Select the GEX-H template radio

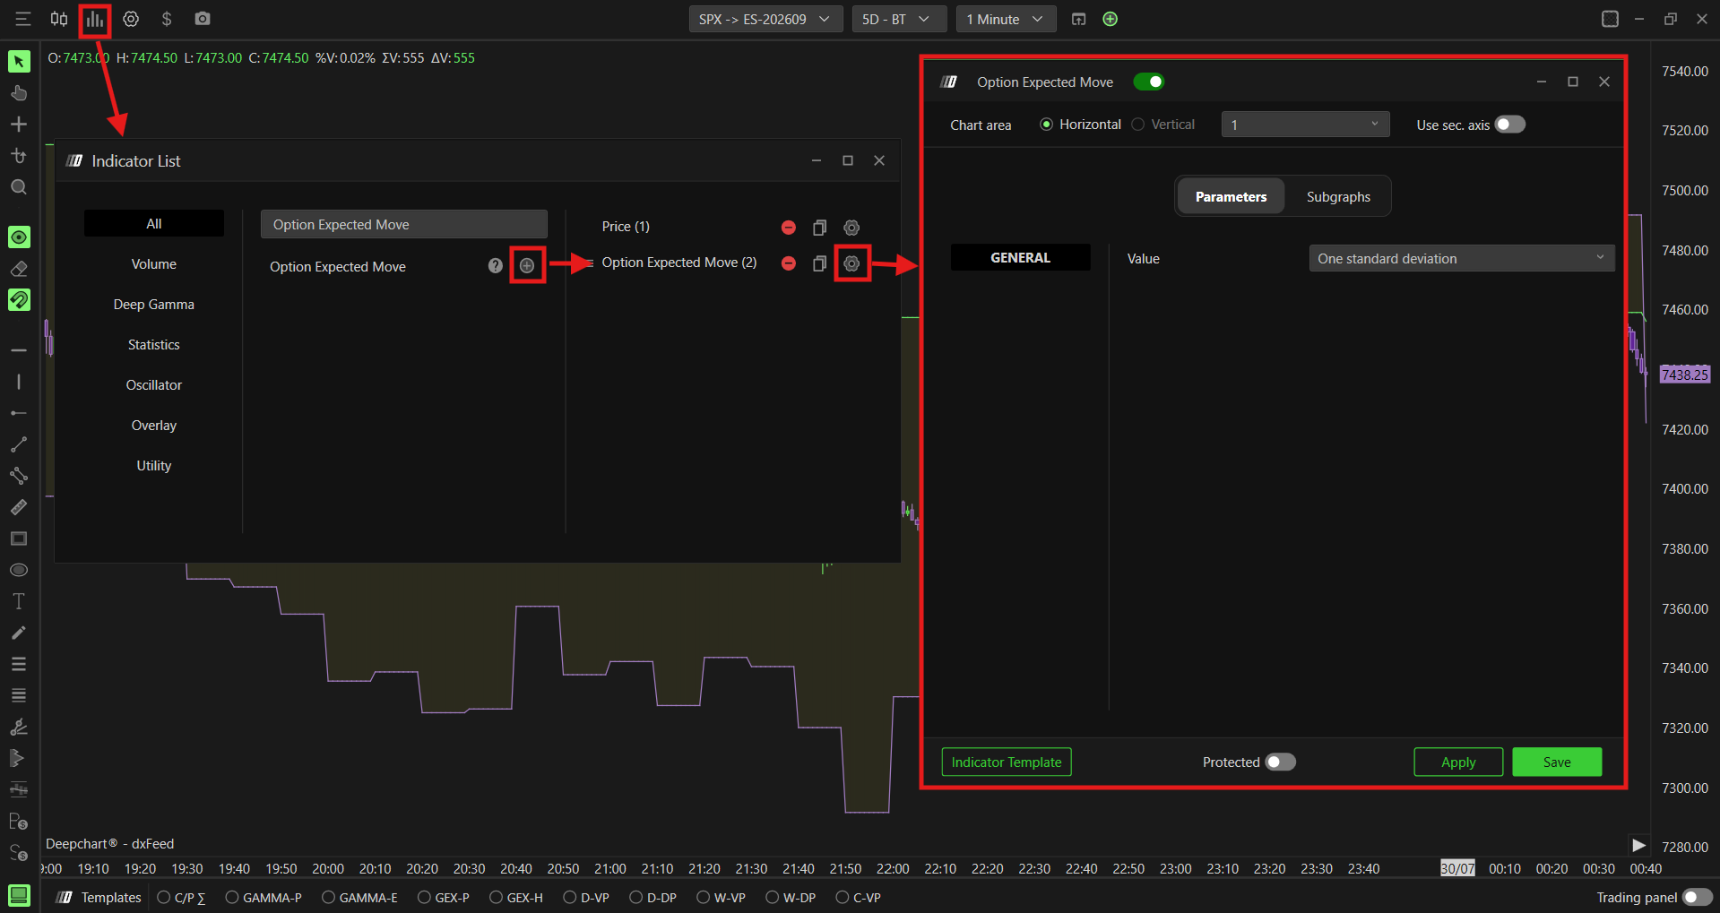[497, 897]
